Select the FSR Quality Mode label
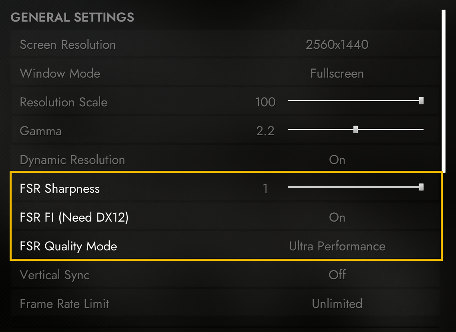The height and width of the screenshot is (332, 456). [69, 246]
